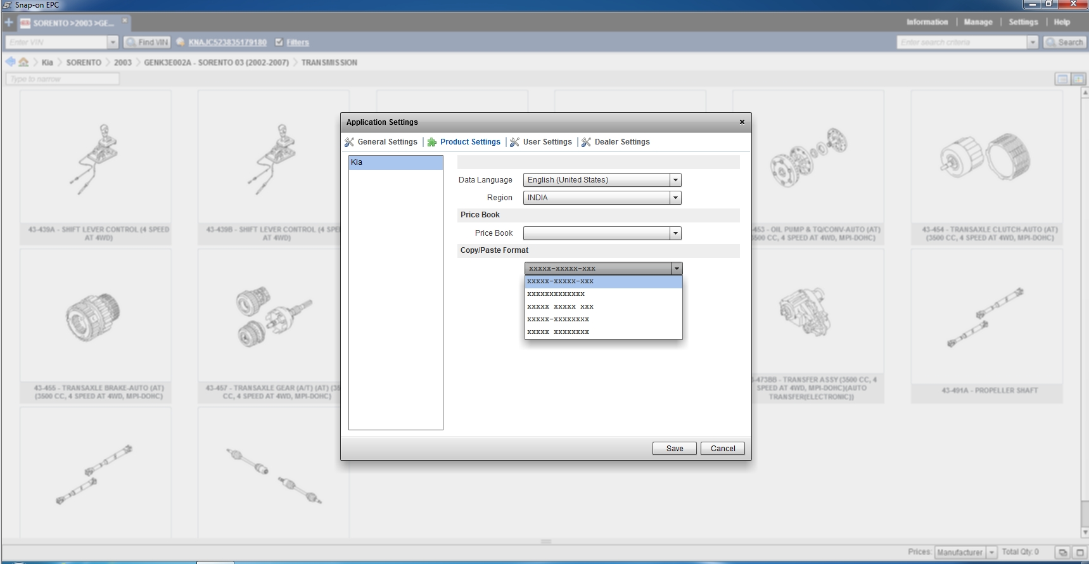Focus the Type to narrow field
The width and height of the screenshot is (1089, 564).
[x=63, y=79]
